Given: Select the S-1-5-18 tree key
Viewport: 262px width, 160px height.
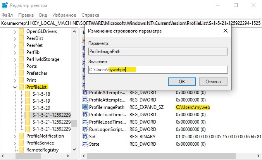Looking at the screenshot, I should click(41, 94).
